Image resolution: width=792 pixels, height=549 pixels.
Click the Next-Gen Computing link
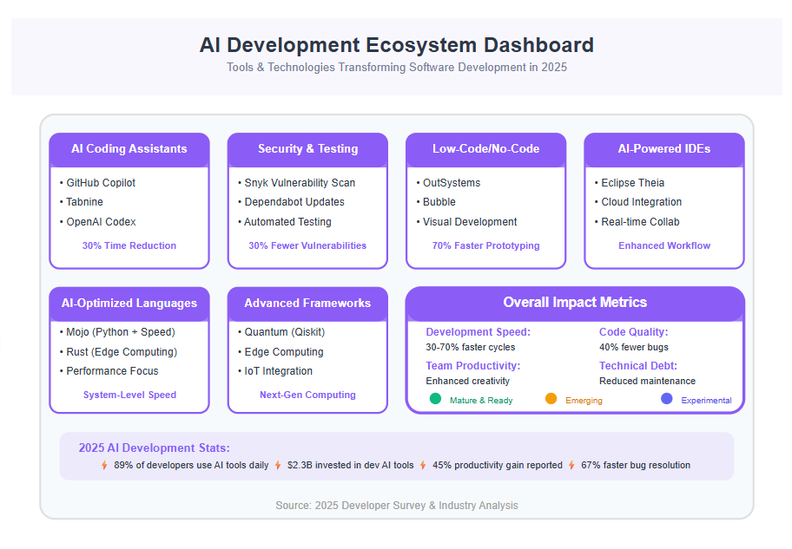click(307, 395)
